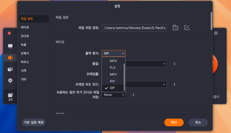Select screen recording monitor icon in main window
Screen dimensions: 231x133
pos(10,46)
